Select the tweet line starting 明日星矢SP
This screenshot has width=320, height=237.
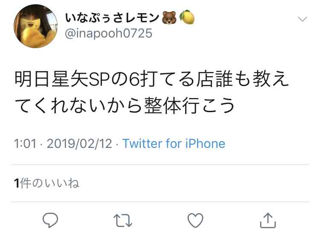151,79
